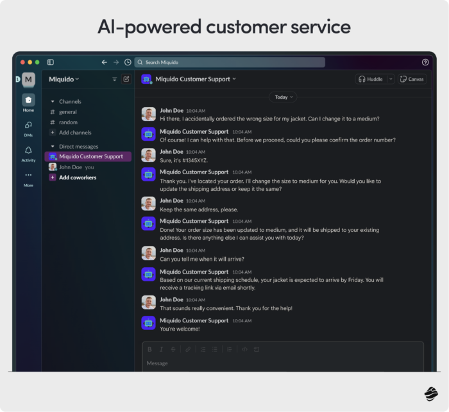Click the message 'Can you tell me when it will arrive?'
Screen dimensions: 449x412
tap(202, 259)
